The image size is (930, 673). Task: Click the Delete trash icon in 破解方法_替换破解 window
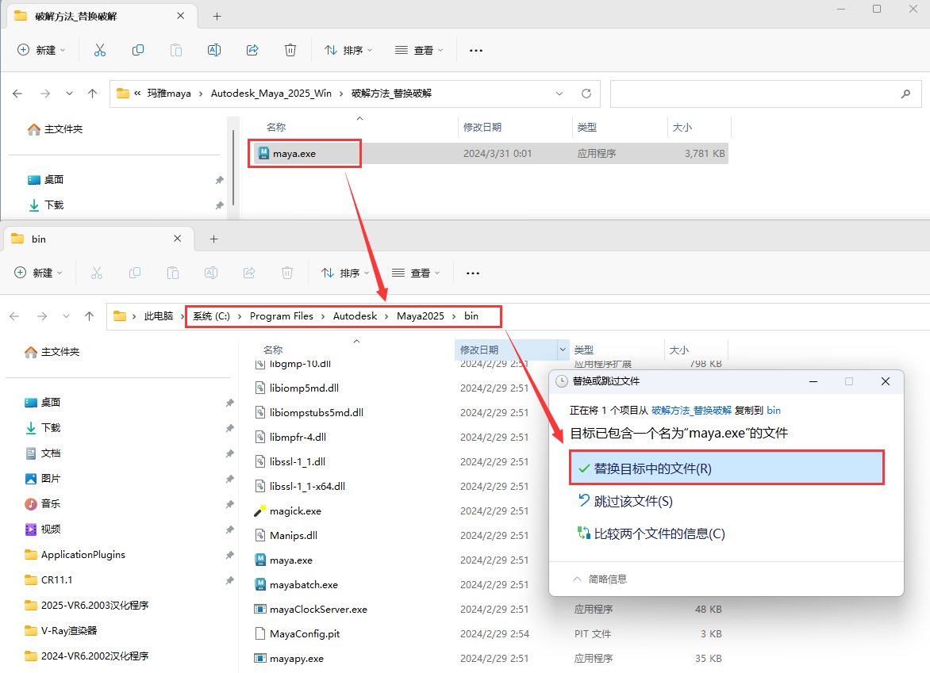tap(290, 51)
